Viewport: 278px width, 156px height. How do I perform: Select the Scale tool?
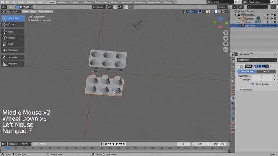pos(13,44)
